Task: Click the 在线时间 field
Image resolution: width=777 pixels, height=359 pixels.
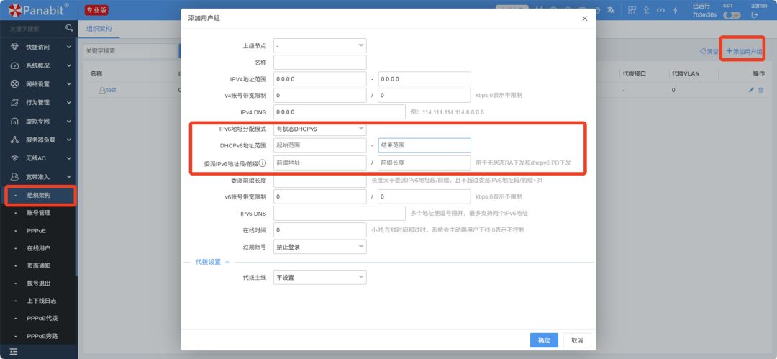Action: coord(320,230)
